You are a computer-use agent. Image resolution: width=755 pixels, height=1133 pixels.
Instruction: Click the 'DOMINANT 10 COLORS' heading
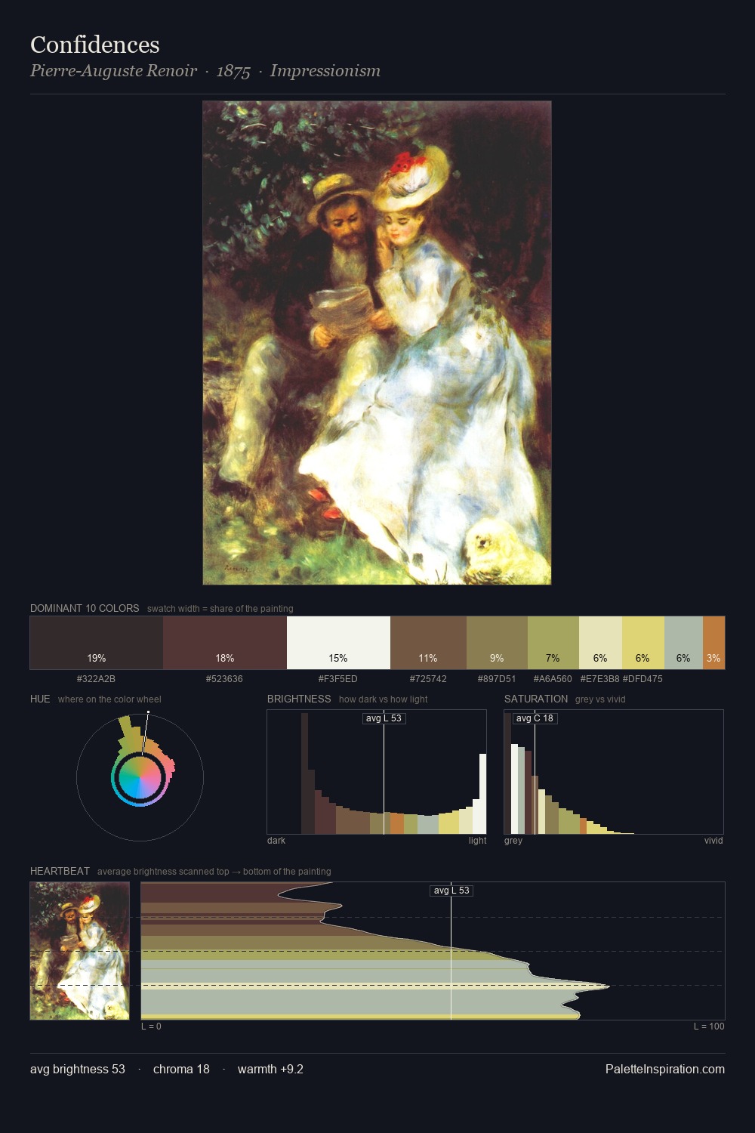pos(85,608)
